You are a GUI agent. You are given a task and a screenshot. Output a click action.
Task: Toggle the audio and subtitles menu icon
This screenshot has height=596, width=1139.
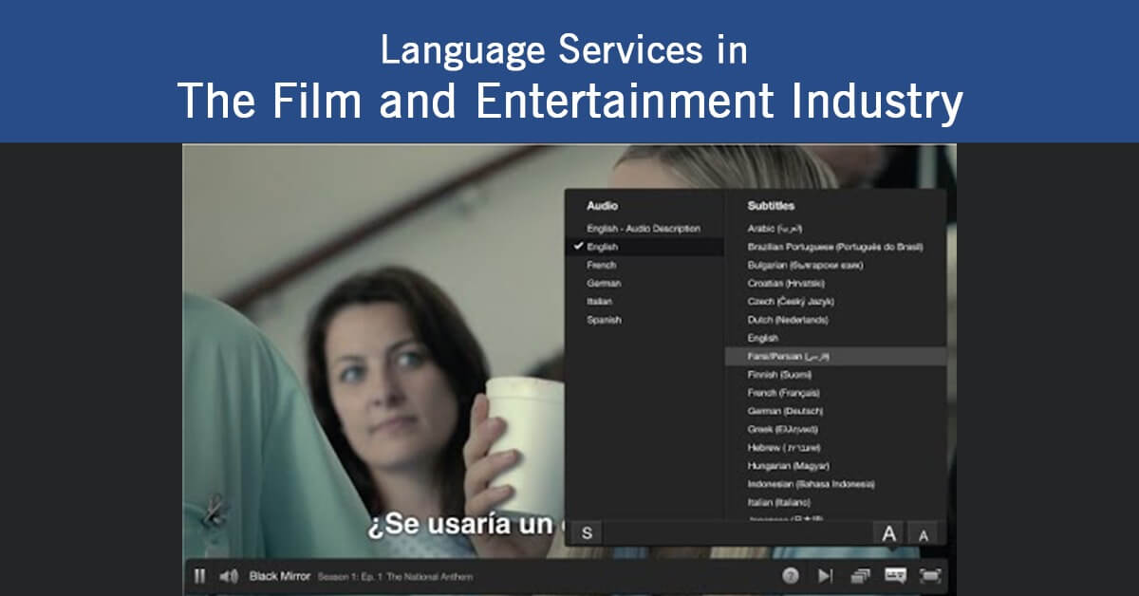[895, 575]
